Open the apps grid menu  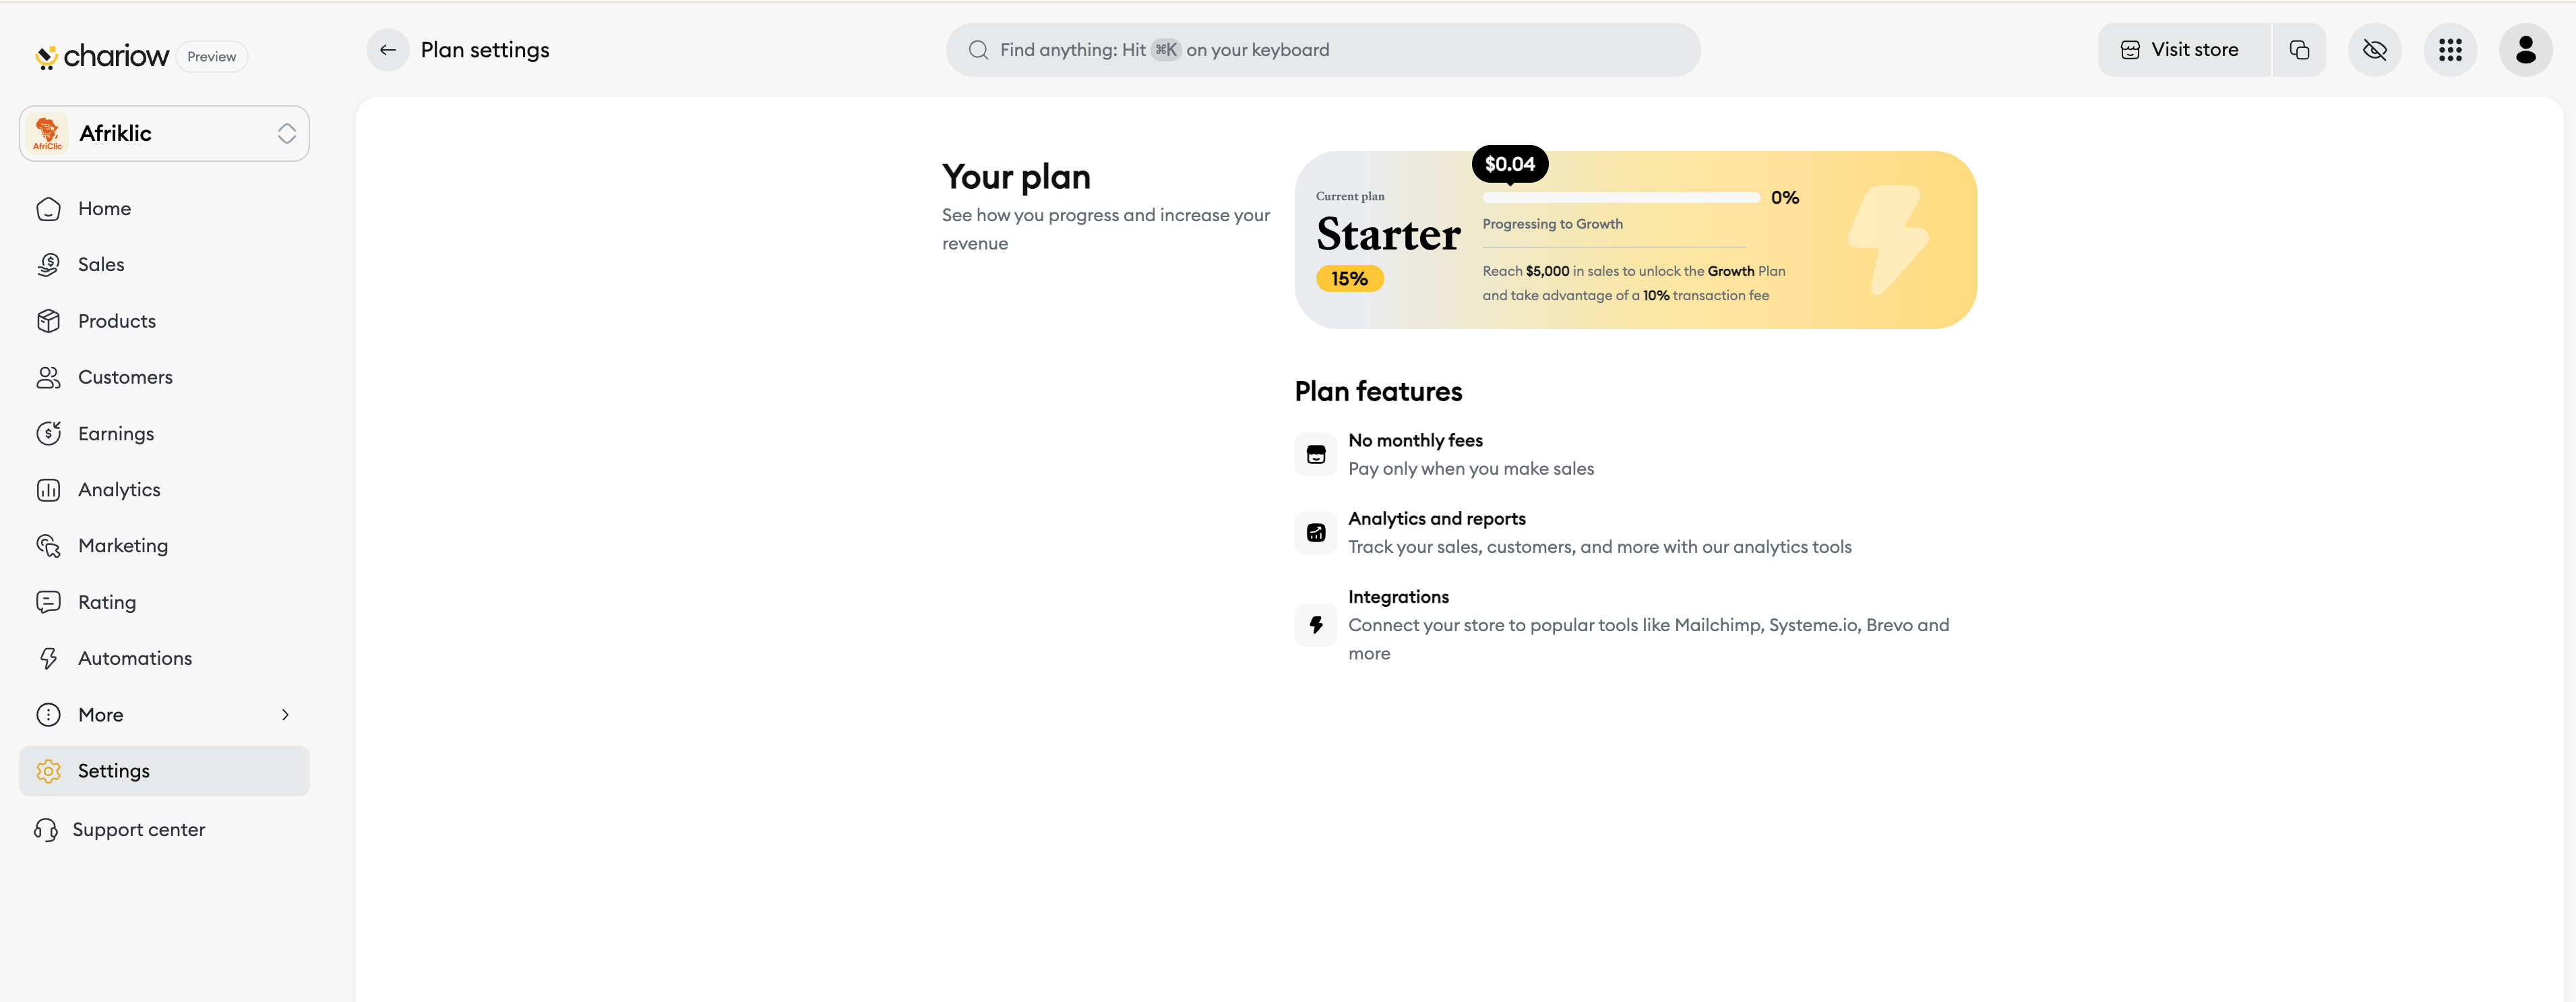tap(2450, 50)
